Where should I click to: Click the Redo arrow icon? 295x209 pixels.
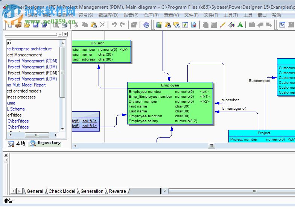point(123,25)
